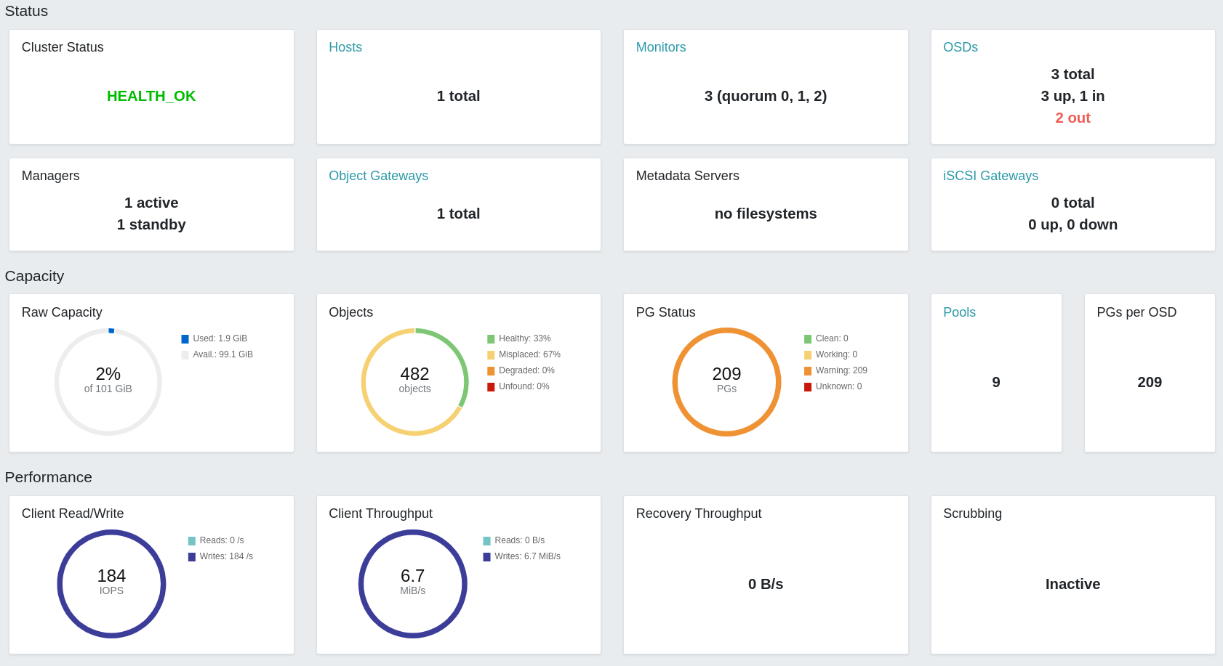
Task: Click the Writes 184 /s legend entry
Action: 220,556
